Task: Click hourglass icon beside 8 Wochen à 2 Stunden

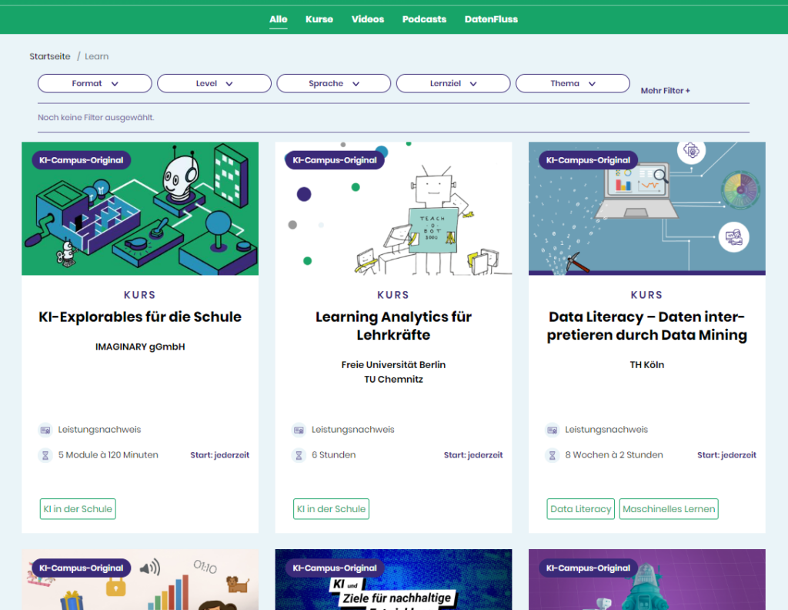Action: (x=552, y=455)
